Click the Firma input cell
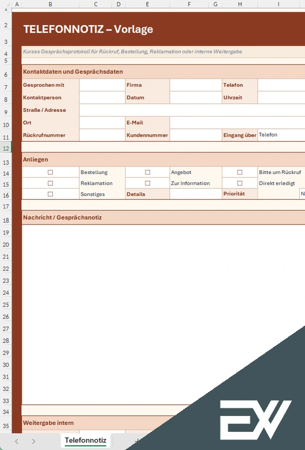 point(195,85)
